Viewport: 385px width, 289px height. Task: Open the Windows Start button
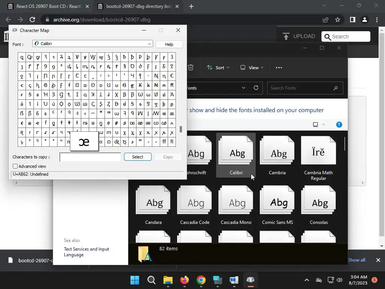[135, 280]
